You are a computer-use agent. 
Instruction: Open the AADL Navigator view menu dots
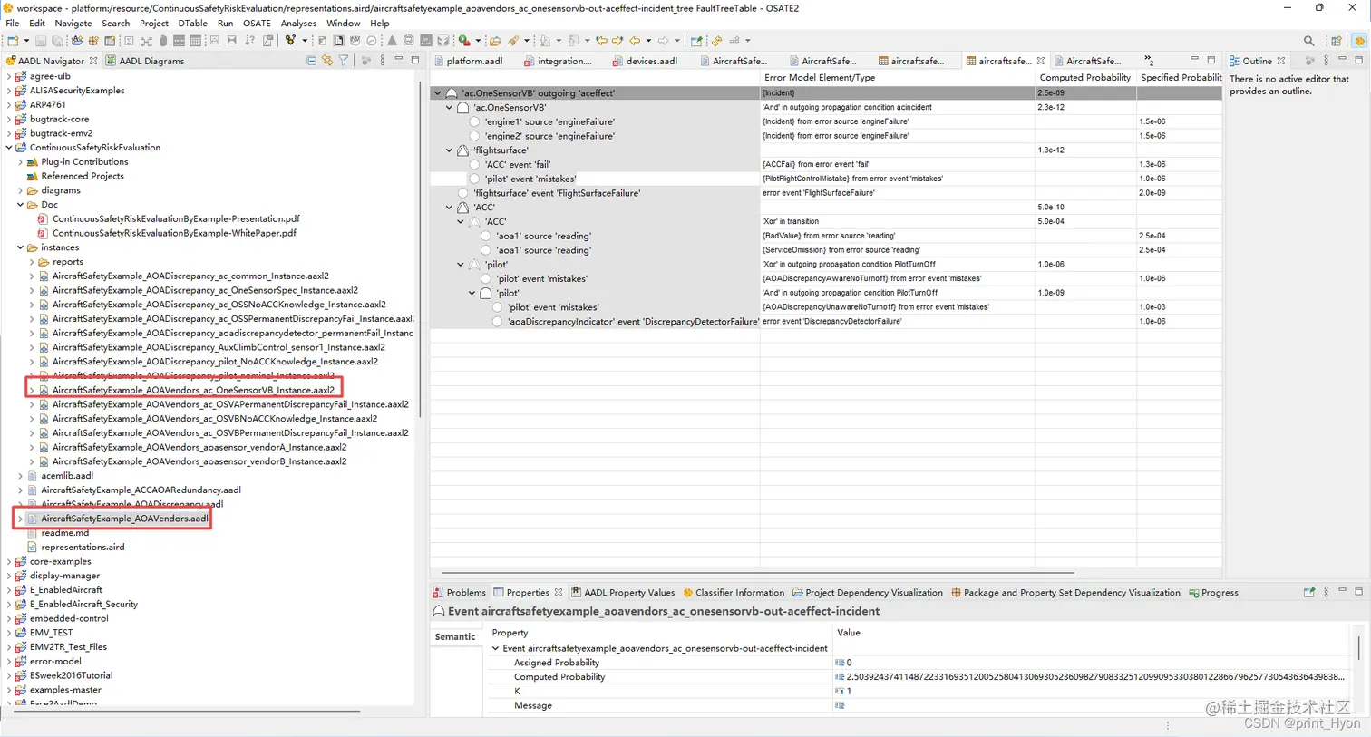(x=382, y=61)
